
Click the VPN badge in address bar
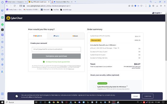point(21,6)
